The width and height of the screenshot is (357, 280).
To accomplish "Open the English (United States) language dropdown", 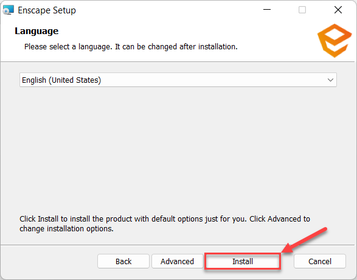I will [178, 80].
